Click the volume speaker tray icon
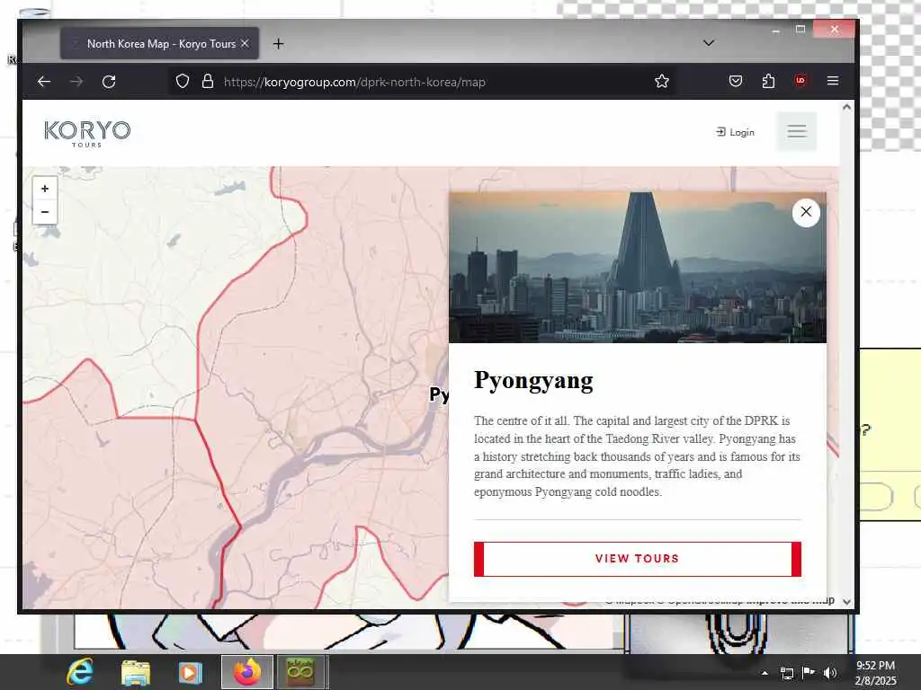Viewport: 921px width, 690px height. coord(829,673)
